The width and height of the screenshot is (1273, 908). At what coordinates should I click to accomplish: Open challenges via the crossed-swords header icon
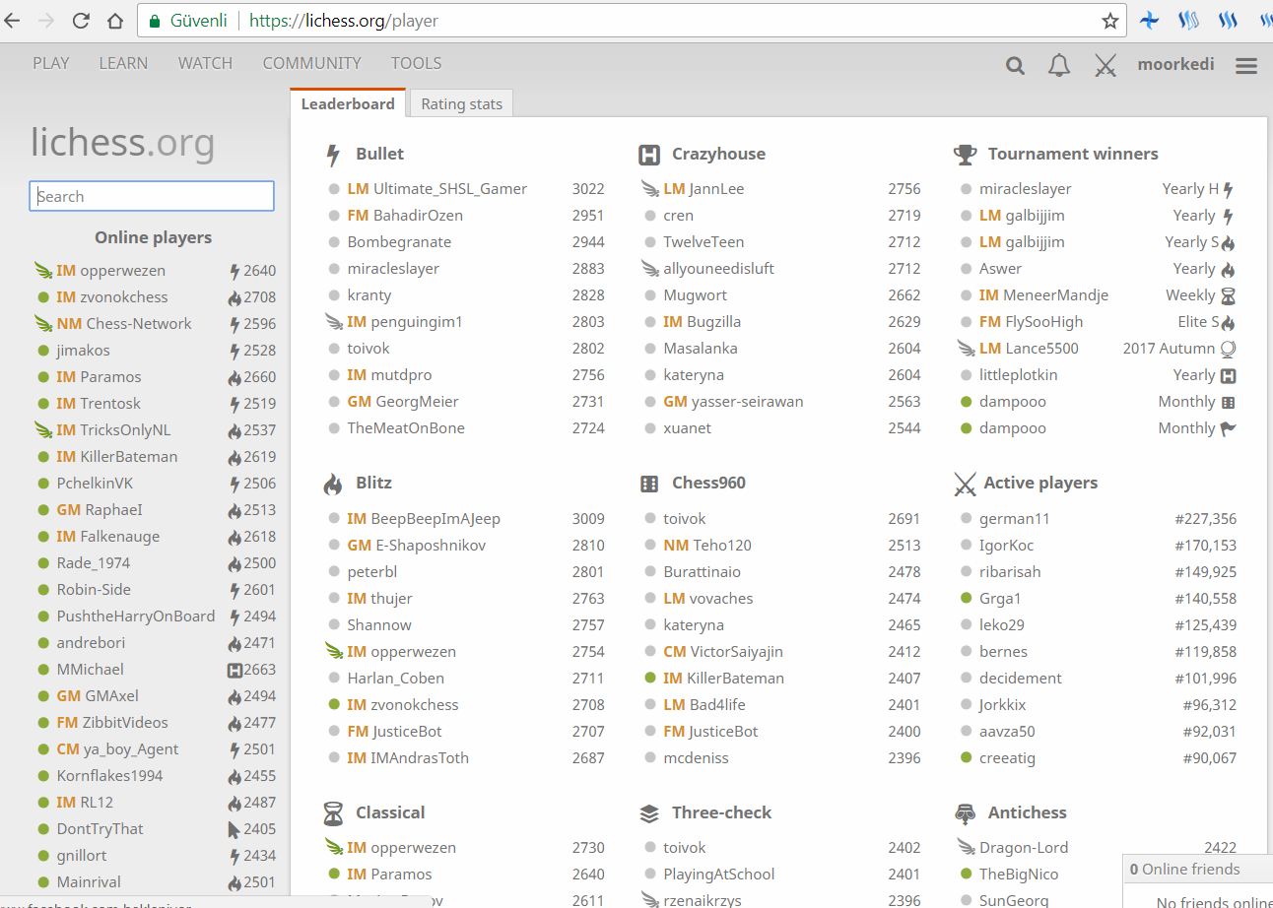point(1105,66)
